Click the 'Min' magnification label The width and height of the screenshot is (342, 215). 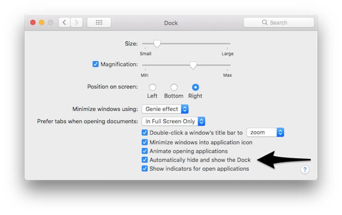144,75
